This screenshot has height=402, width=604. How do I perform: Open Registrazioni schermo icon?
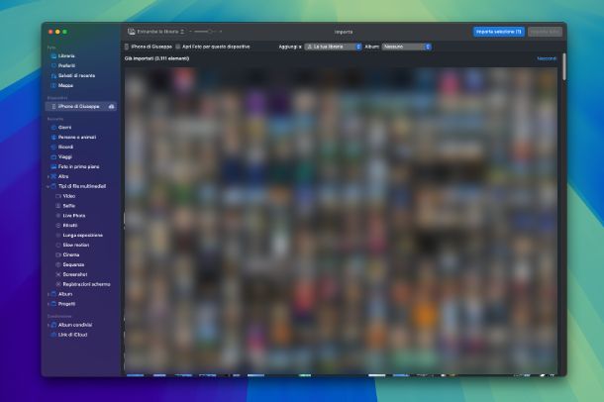58,284
